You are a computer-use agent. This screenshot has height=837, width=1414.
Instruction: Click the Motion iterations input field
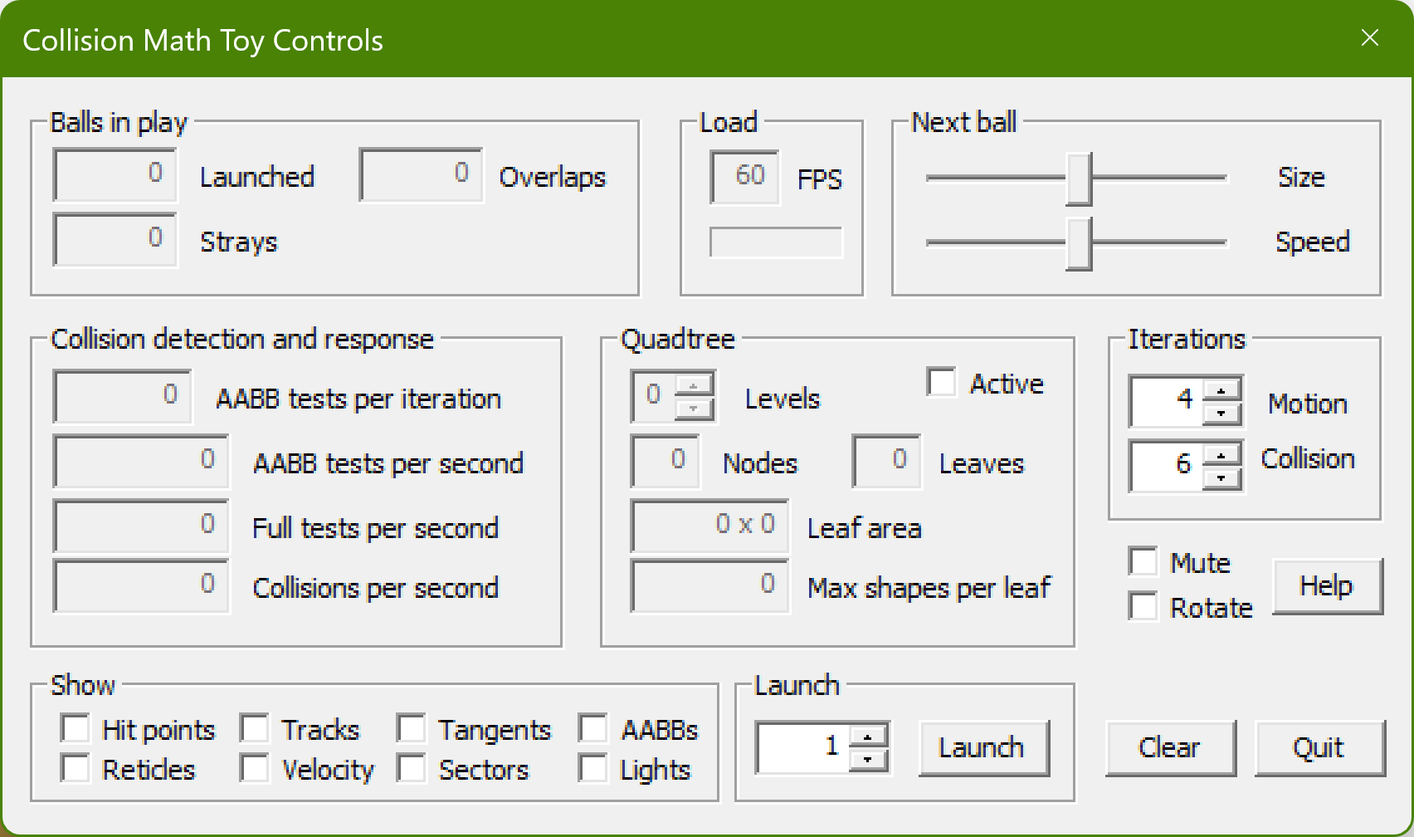[x=1166, y=401]
